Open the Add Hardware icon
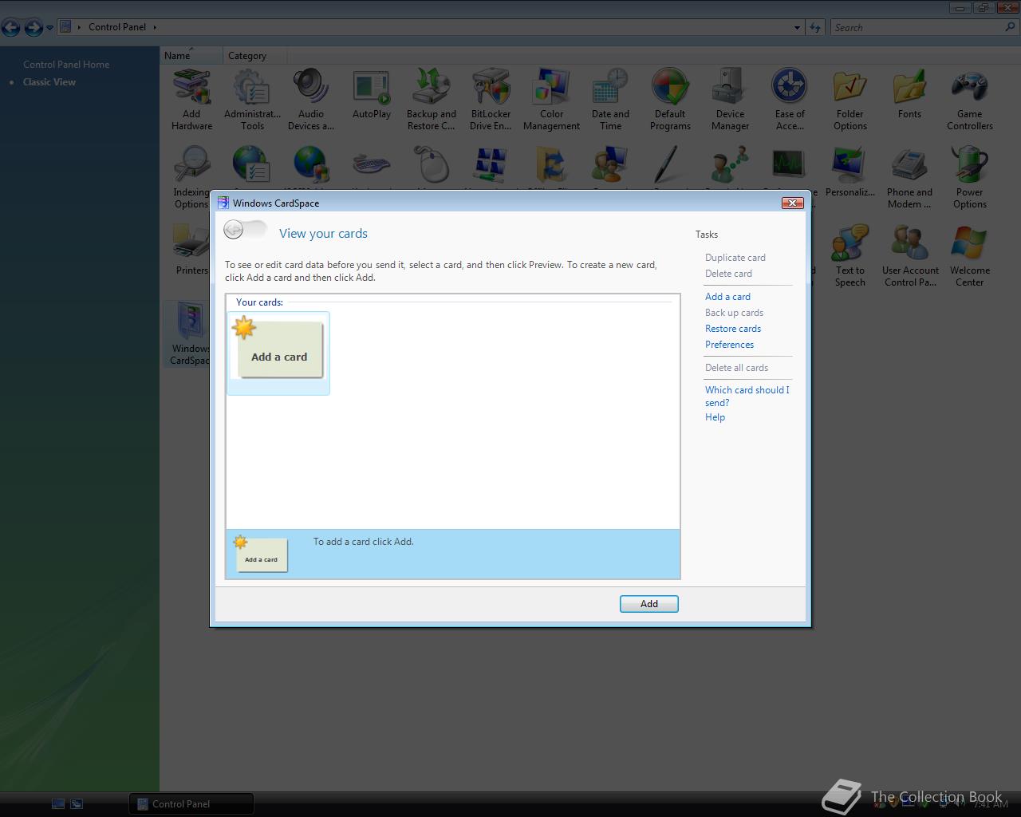 pyautogui.click(x=191, y=100)
